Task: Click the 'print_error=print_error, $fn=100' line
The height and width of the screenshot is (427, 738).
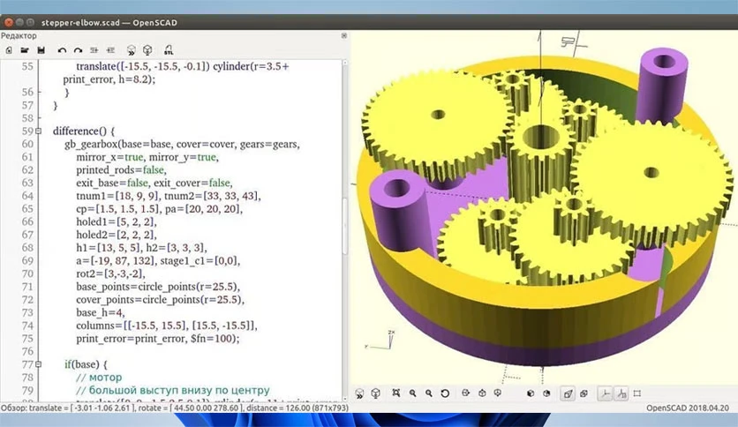Action: (158, 339)
